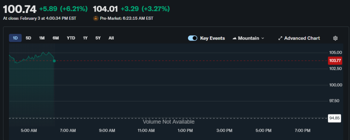Click the Volume Not Available label
The height and width of the screenshot is (140, 350).
169,122
